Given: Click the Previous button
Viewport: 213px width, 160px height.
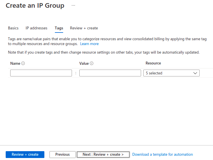Looking at the screenshot, I should pos(63,155).
